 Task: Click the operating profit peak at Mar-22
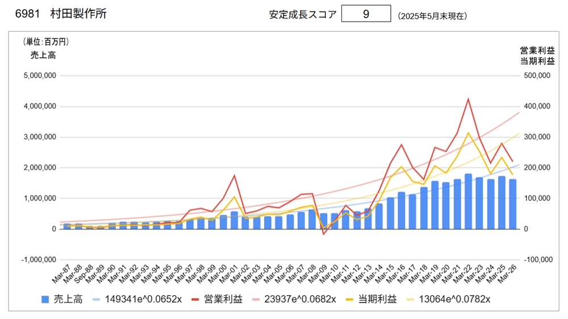point(469,99)
